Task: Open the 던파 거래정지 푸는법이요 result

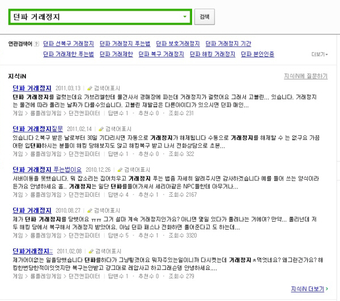Action: pyautogui.click(x=47, y=169)
